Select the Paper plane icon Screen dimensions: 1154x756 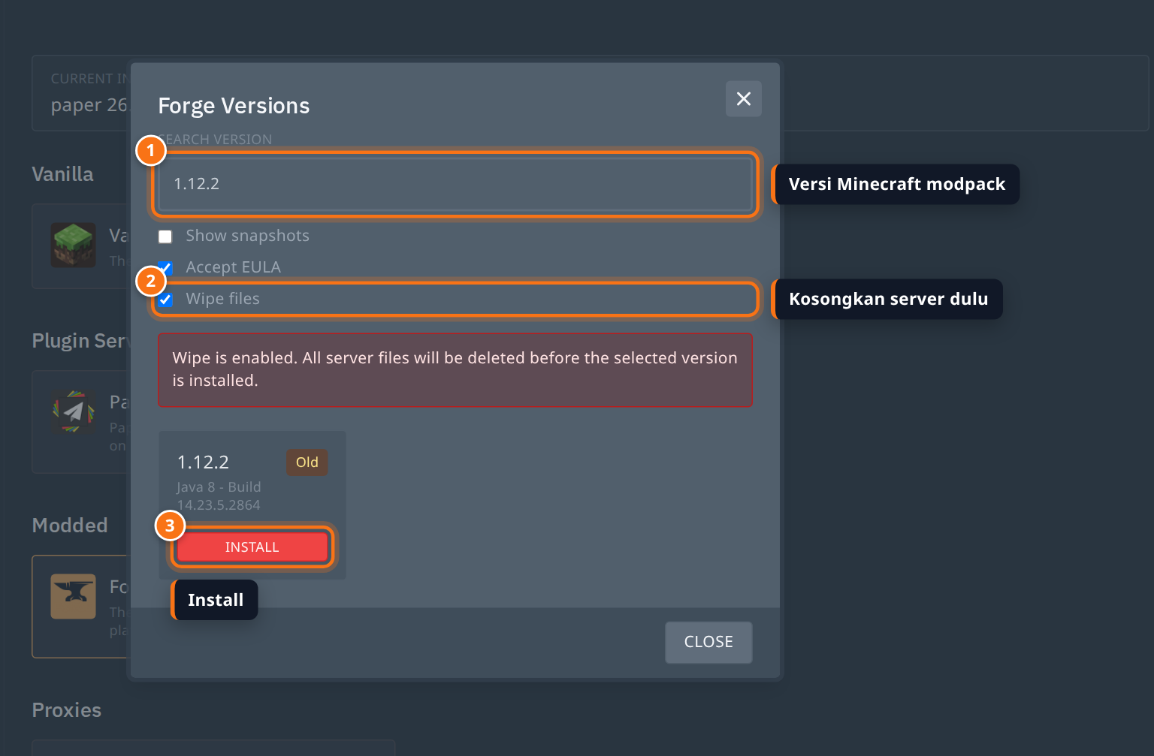(73, 411)
